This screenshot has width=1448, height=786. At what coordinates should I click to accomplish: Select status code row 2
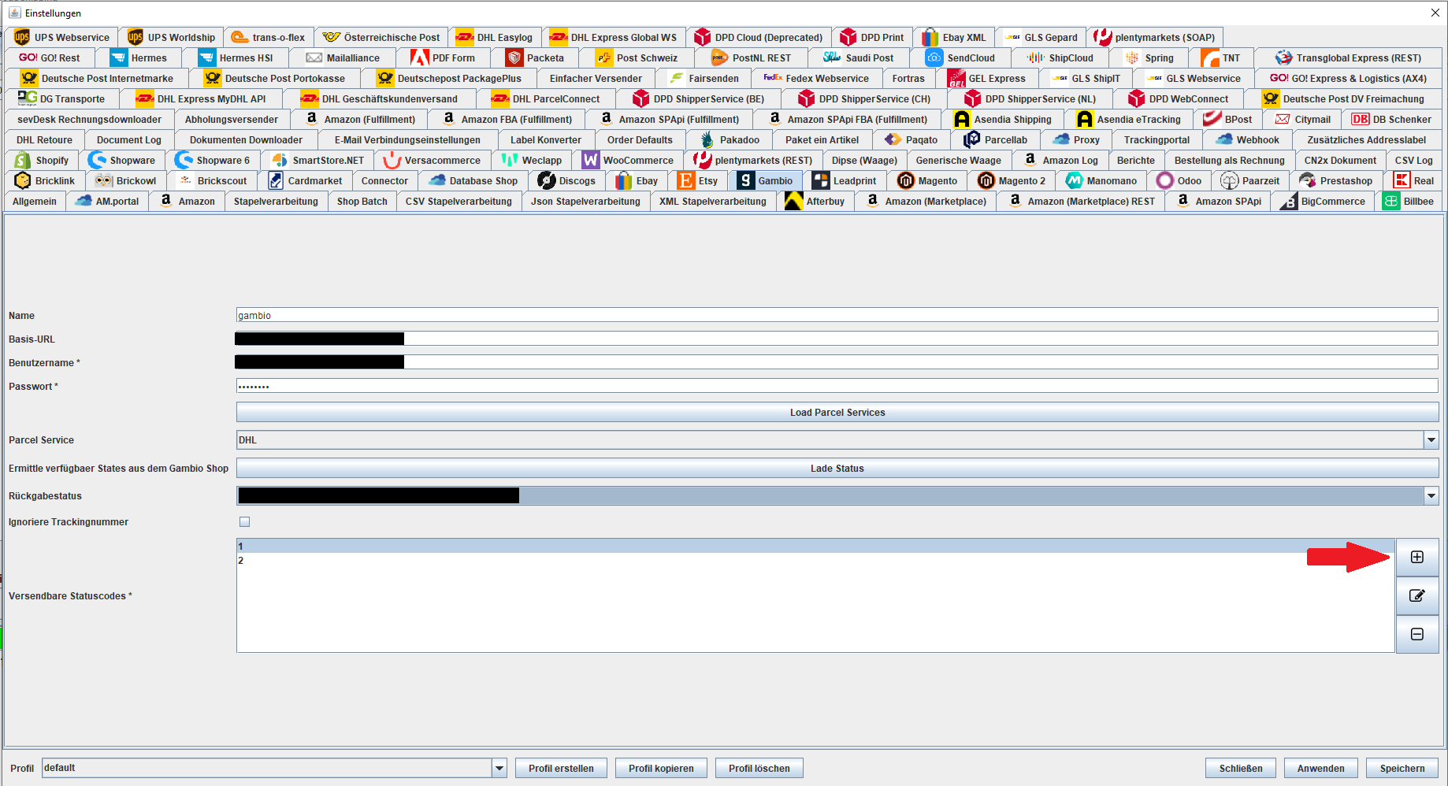[x=815, y=560]
